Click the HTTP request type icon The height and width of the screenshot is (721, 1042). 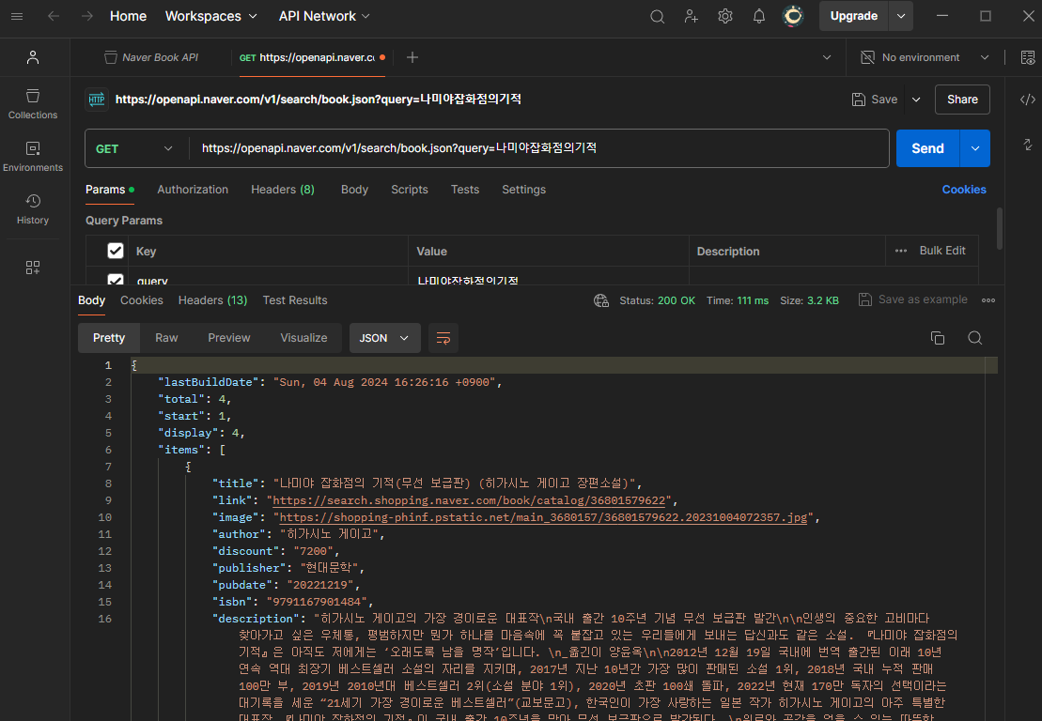[x=97, y=100]
